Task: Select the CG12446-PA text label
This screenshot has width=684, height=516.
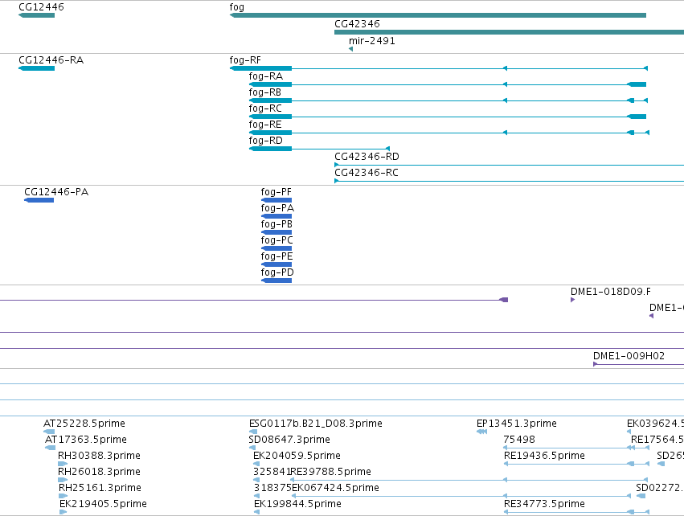Action: pyautogui.click(x=56, y=192)
